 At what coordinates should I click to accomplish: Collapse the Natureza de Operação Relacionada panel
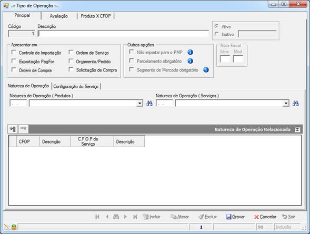pyautogui.click(x=297, y=129)
